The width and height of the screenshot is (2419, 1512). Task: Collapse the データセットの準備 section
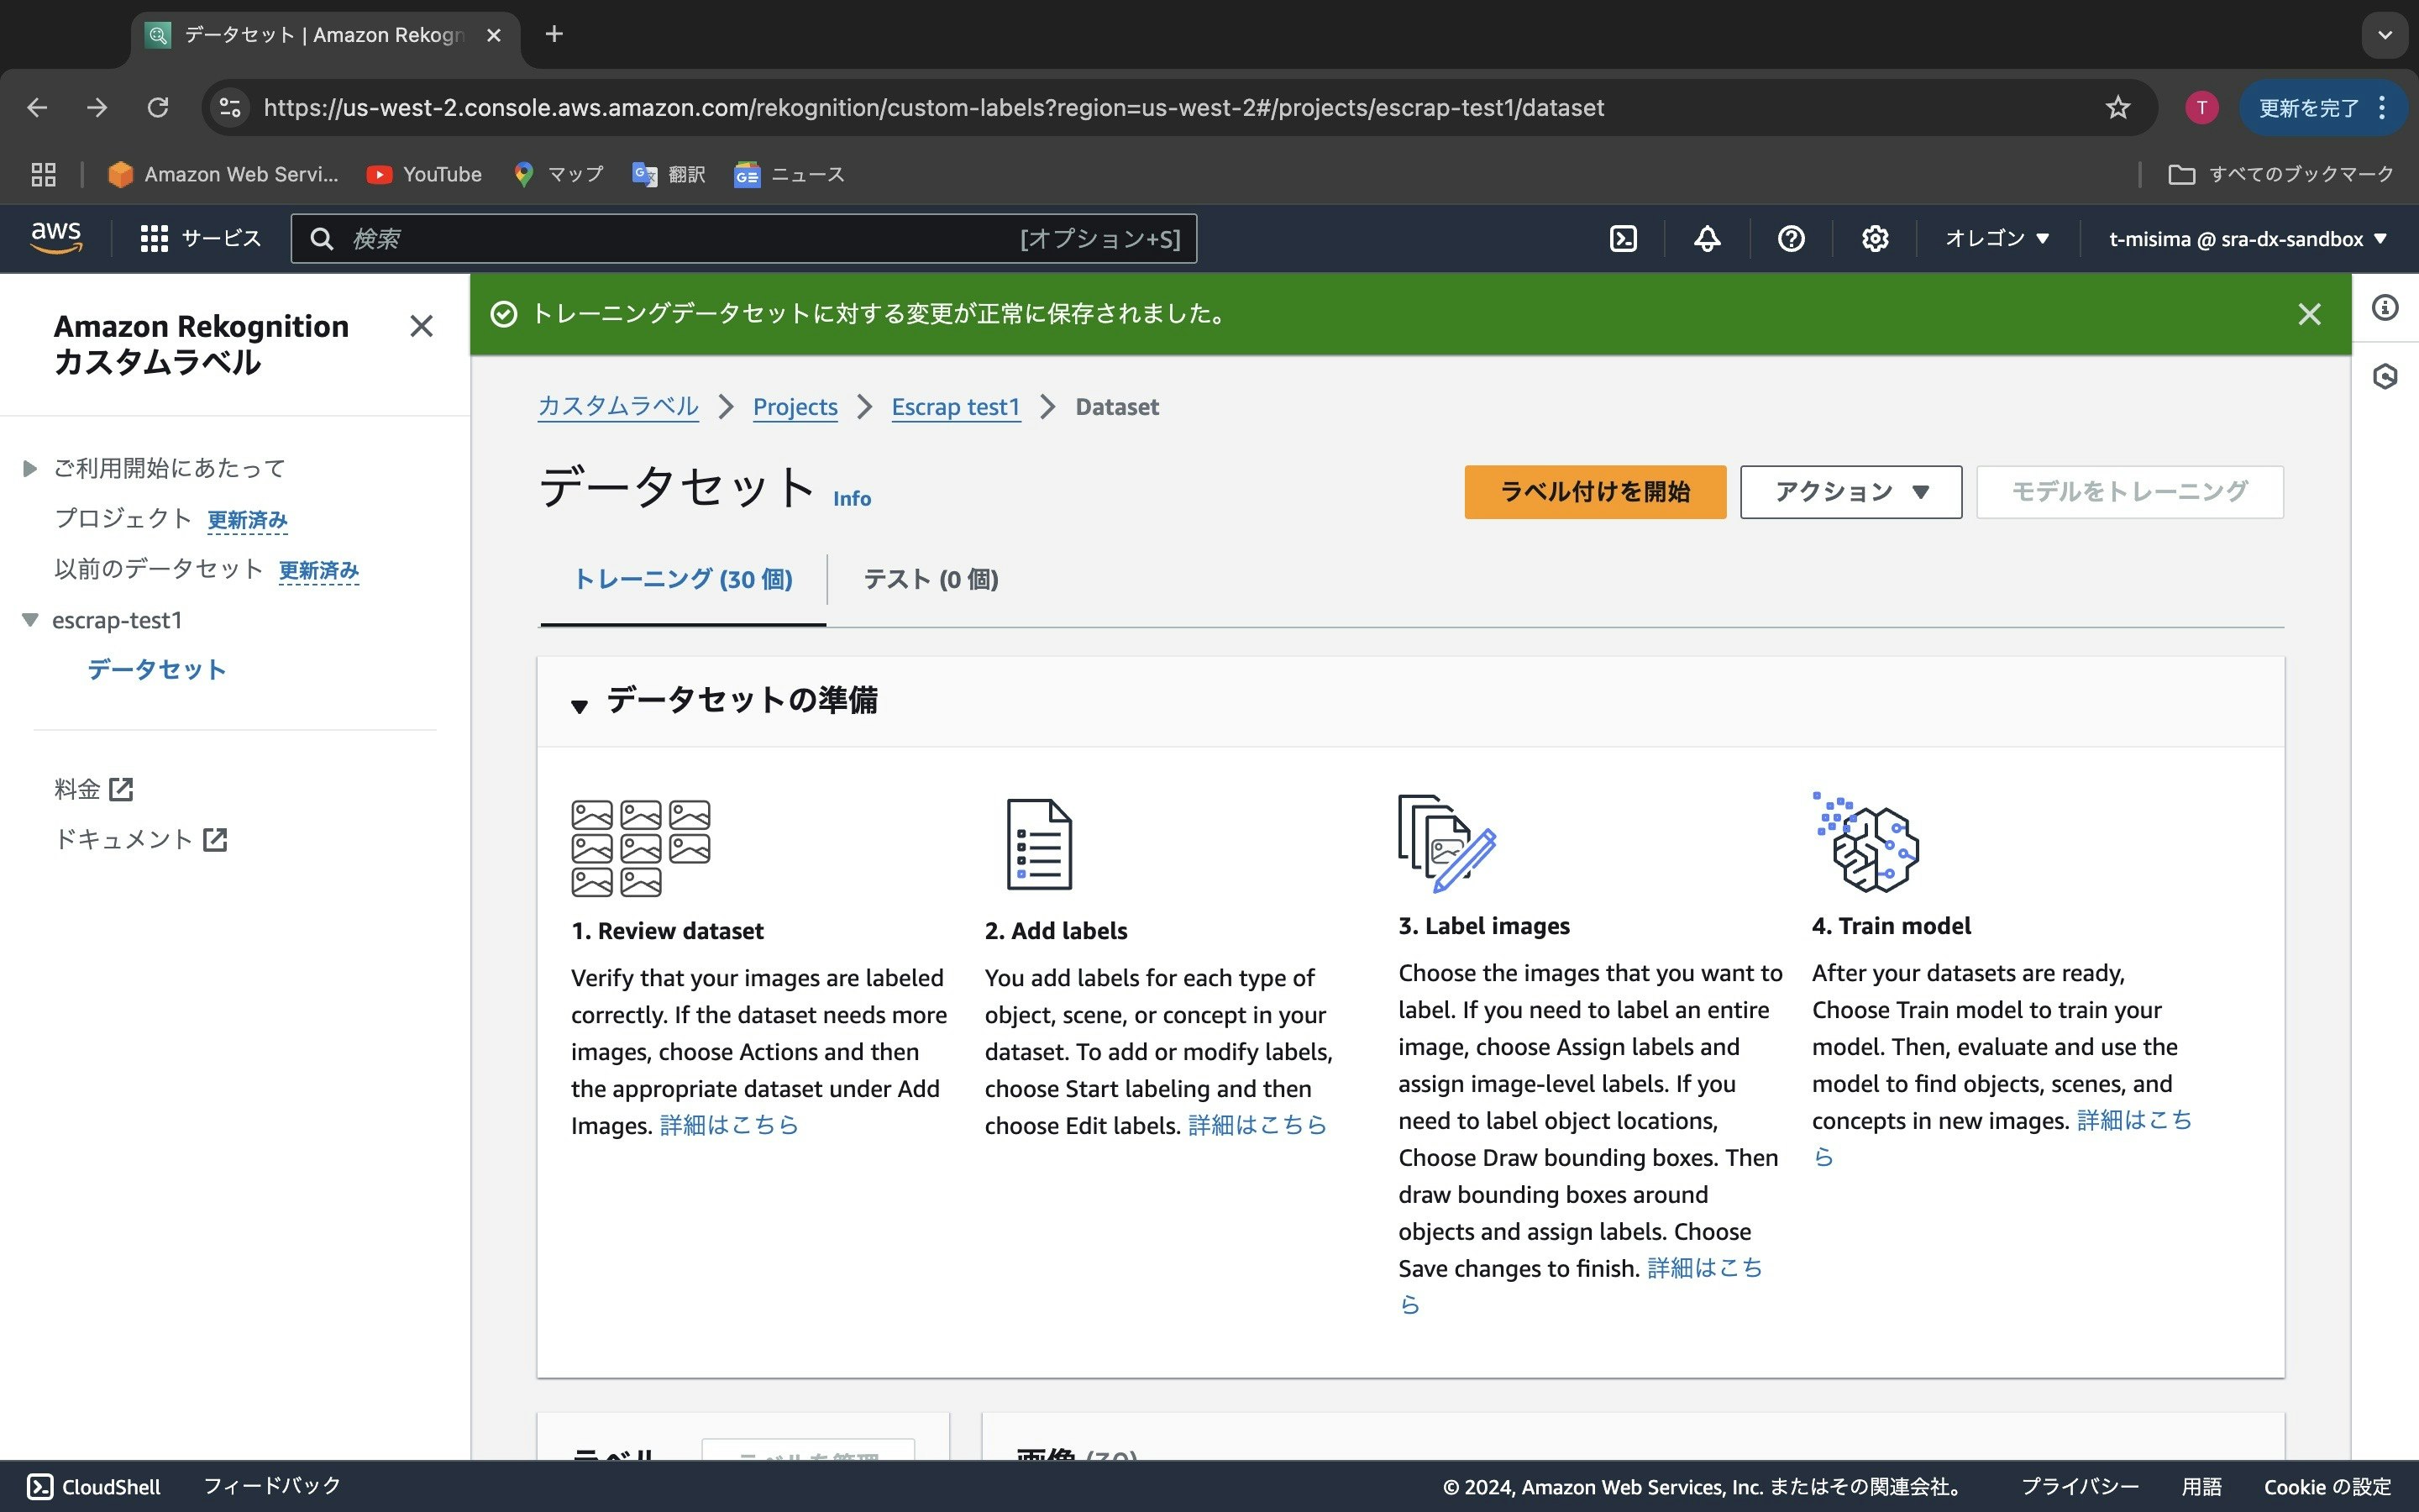[580, 706]
